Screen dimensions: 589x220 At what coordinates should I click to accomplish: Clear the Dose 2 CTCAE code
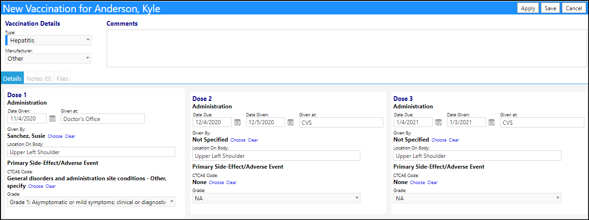click(231, 183)
